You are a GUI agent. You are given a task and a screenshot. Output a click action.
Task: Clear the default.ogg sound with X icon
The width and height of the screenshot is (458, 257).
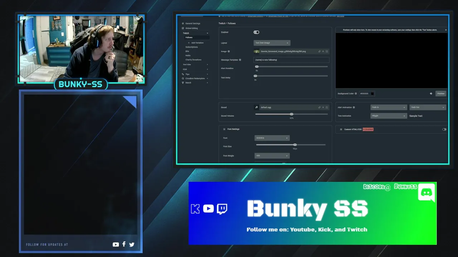click(x=323, y=107)
